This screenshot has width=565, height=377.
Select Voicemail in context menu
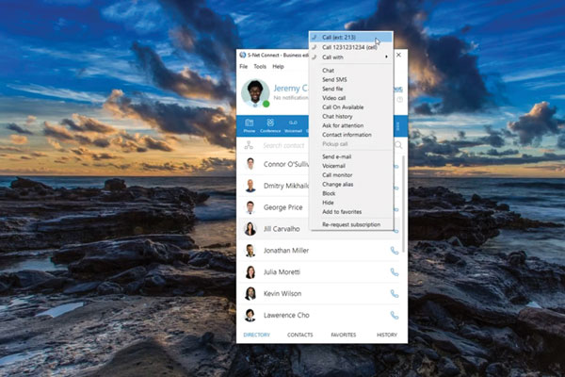click(x=333, y=166)
